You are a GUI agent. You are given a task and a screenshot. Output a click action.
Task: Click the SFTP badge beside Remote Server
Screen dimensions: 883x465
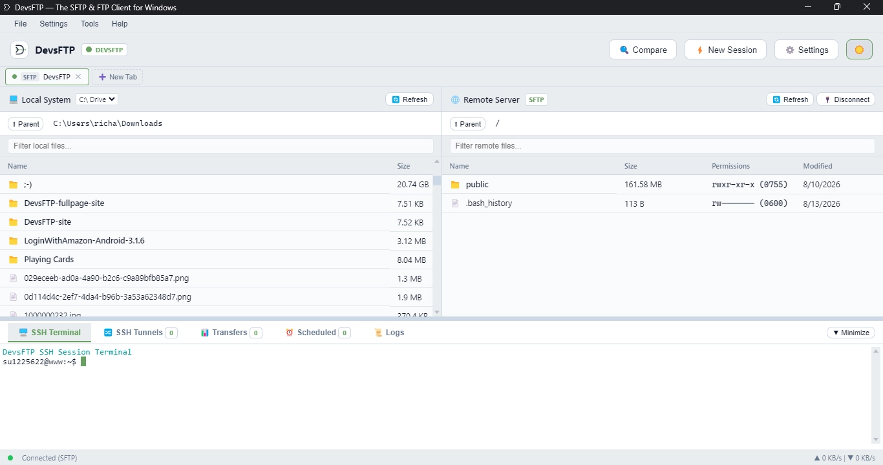537,99
